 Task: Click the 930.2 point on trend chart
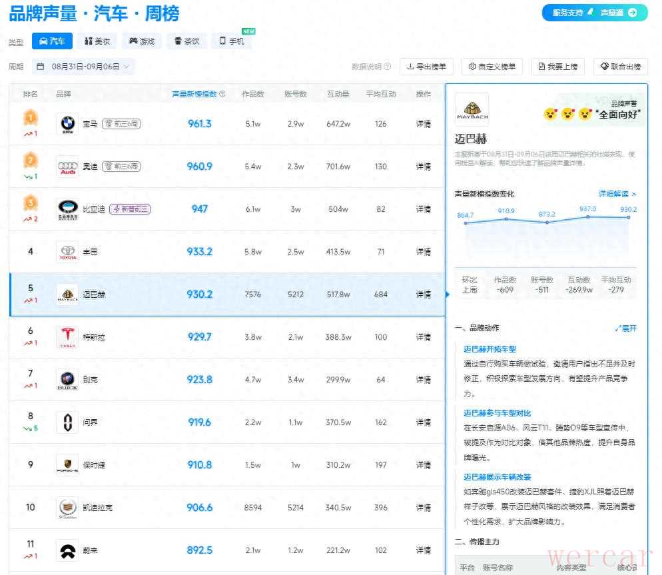tap(629, 218)
